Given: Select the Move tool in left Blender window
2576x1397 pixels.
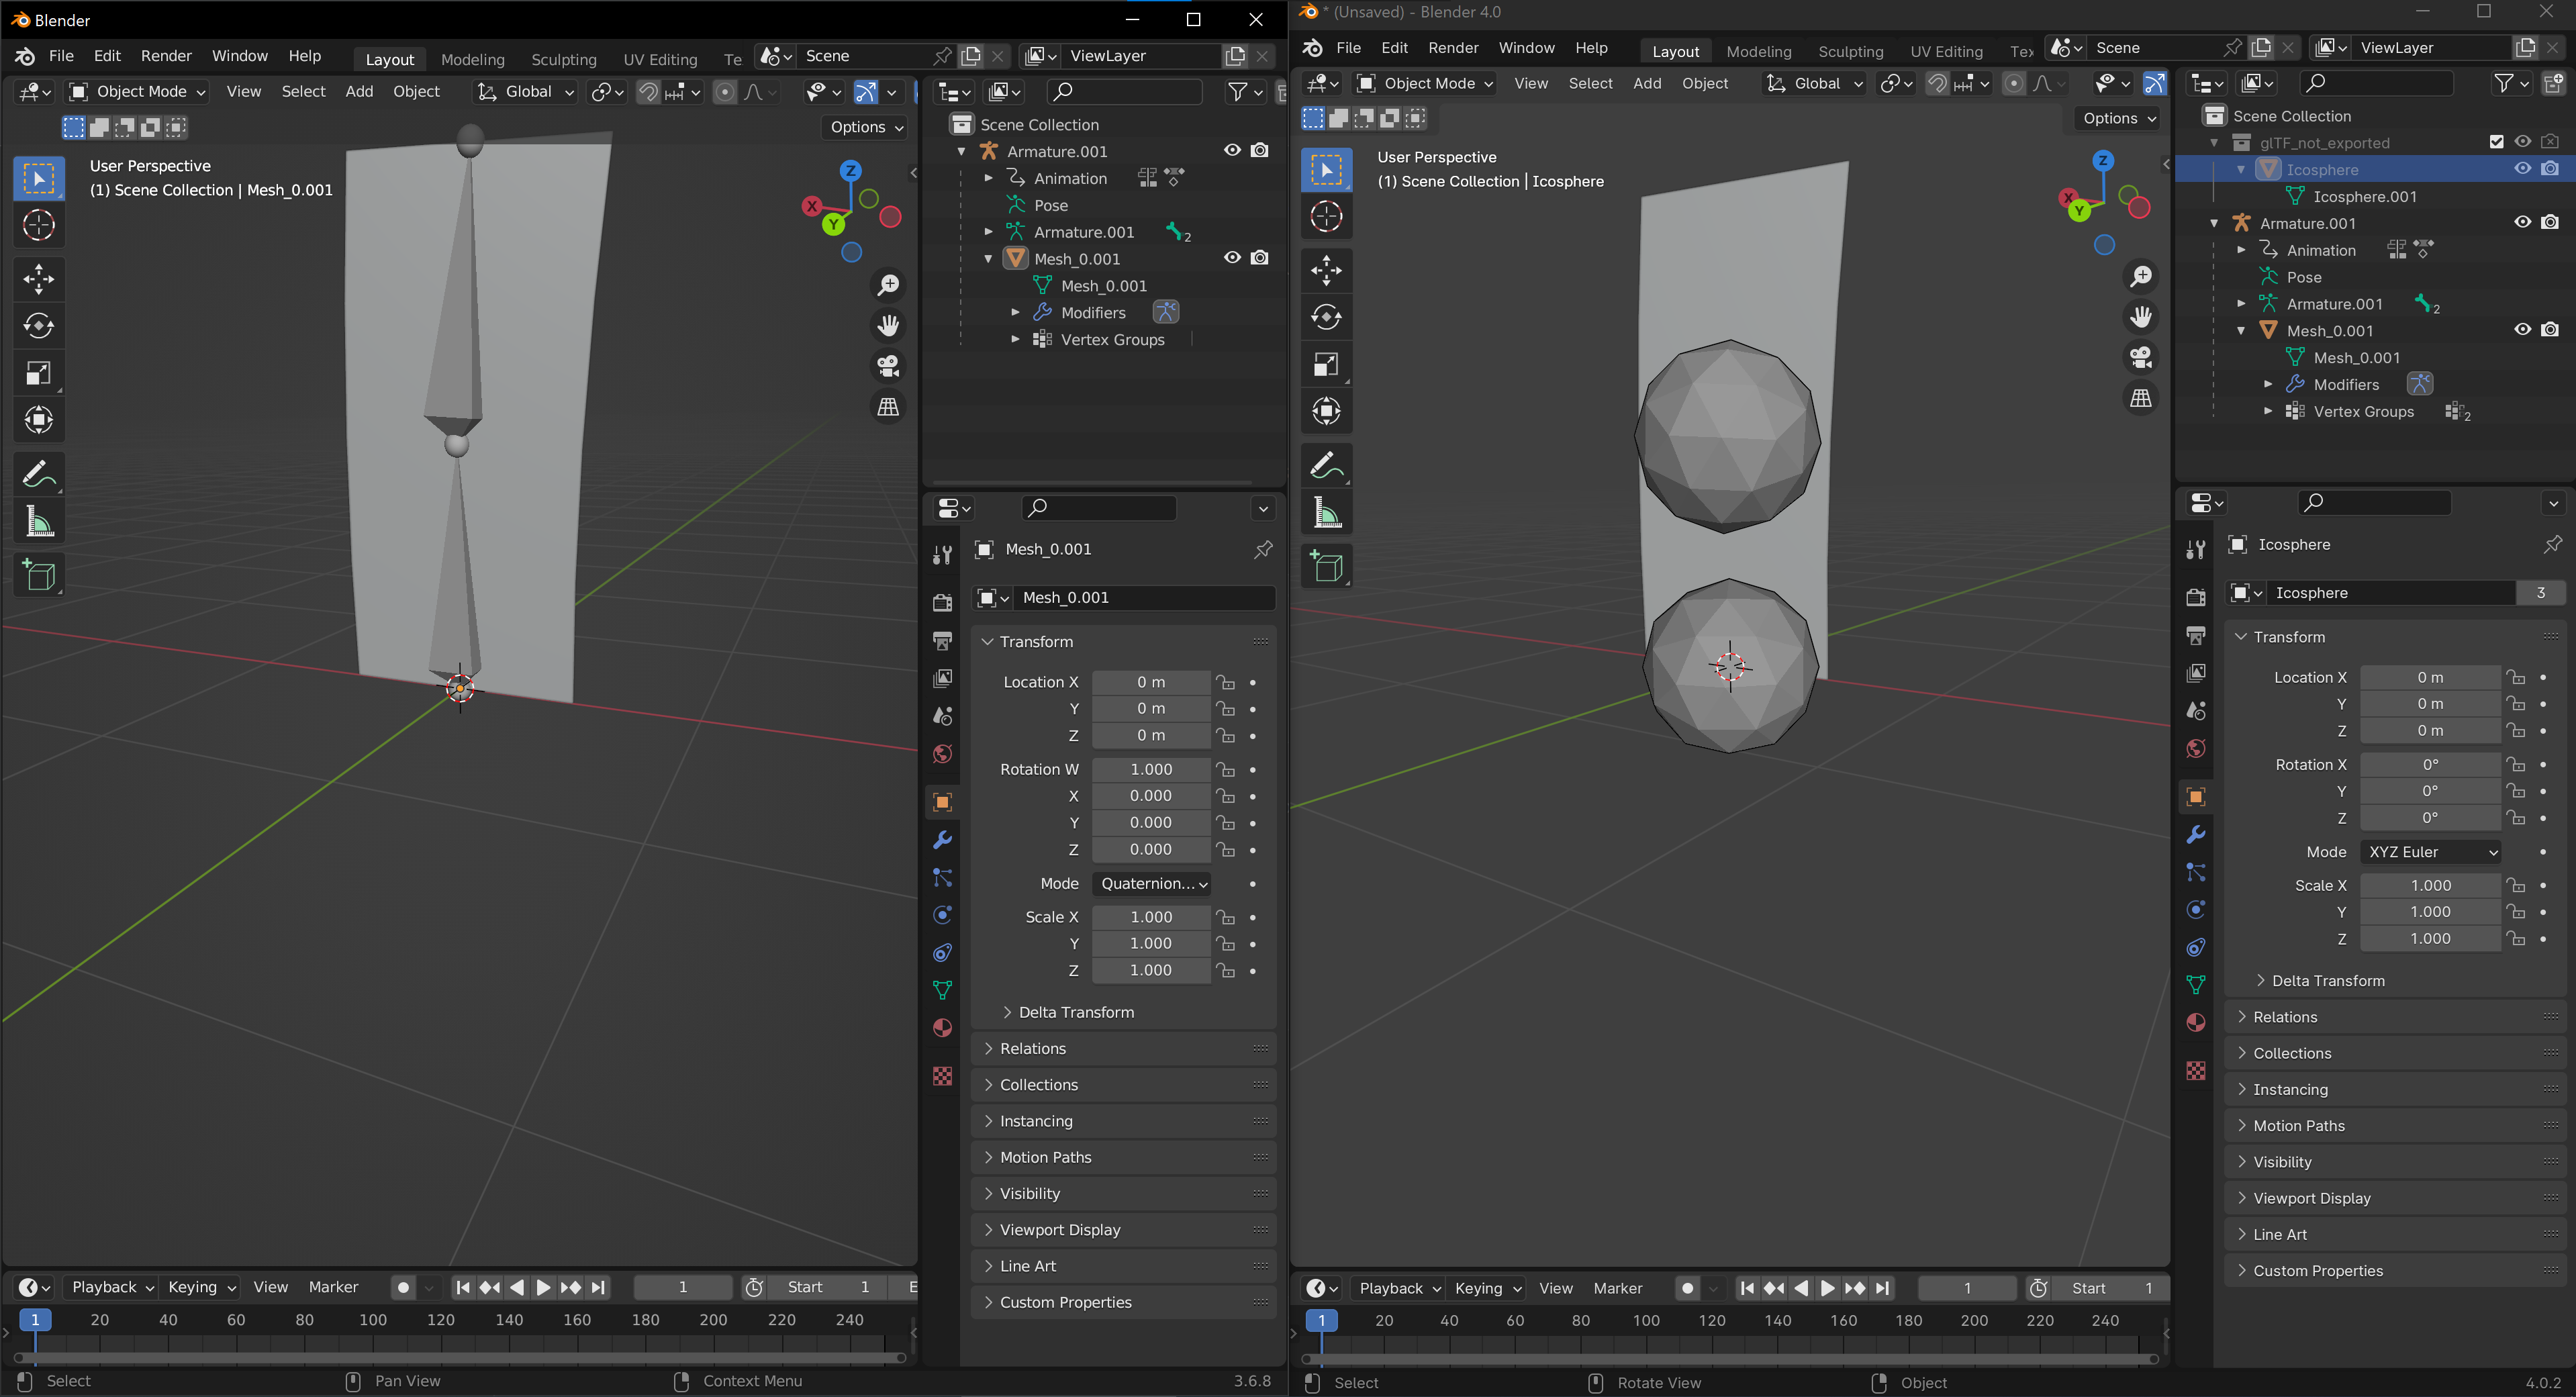Looking at the screenshot, I should [x=39, y=279].
